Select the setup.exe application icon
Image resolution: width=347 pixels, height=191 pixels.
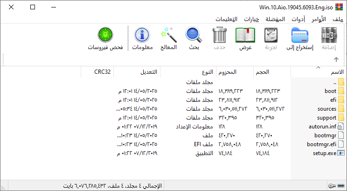coord(341,153)
